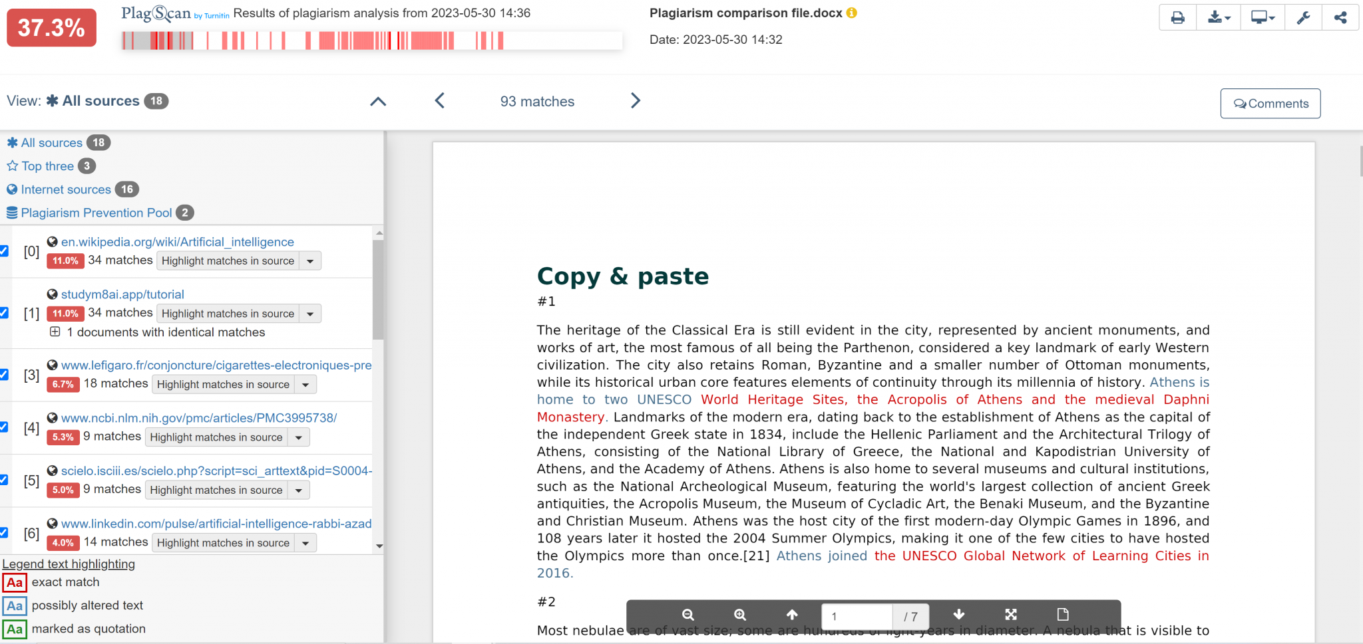Image resolution: width=1363 pixels, height=644 pixels.
Task: Open the ncbi.nlm.nih.gov source link
Action: pos(199,418)
